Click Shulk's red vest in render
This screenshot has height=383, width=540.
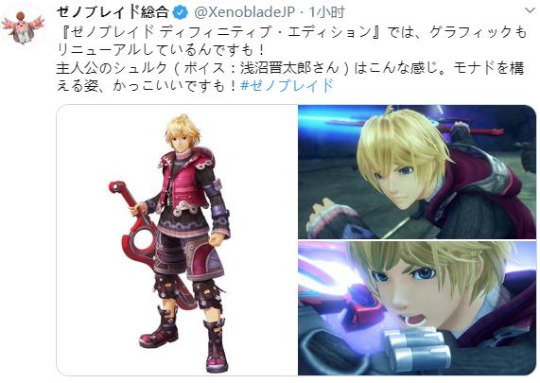tap(186, 183)
